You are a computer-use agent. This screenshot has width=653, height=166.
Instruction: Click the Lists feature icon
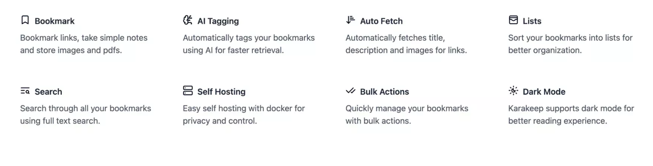(x=513, y=20)
